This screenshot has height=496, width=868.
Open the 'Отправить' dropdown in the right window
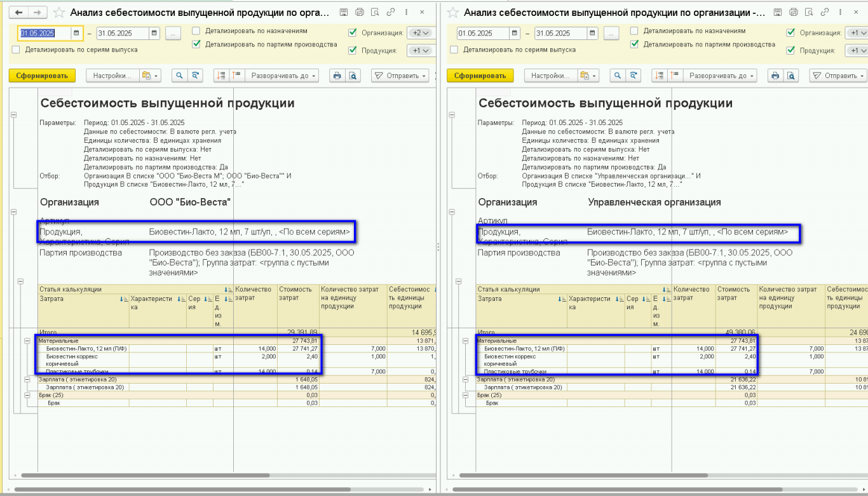click(837, 76)
